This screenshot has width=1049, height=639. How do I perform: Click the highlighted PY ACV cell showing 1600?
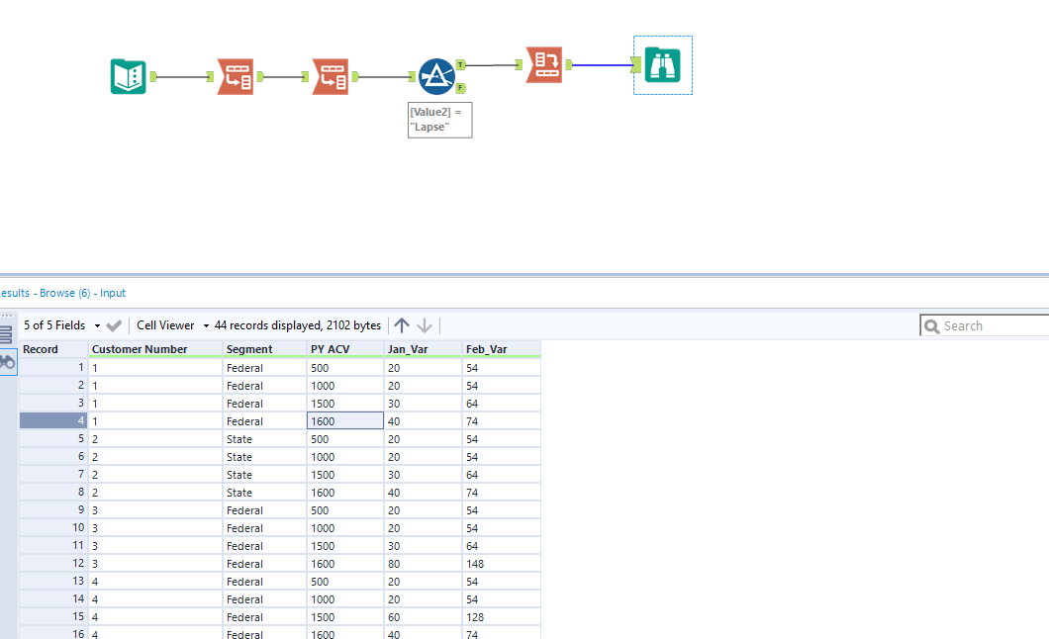[x=343, y=419]
